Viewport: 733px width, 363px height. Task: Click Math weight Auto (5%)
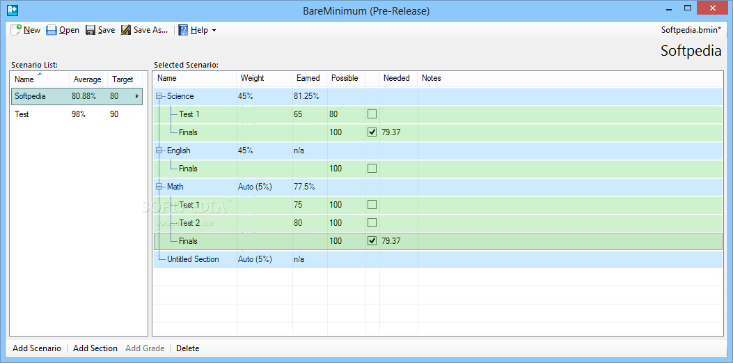[255, 186]
